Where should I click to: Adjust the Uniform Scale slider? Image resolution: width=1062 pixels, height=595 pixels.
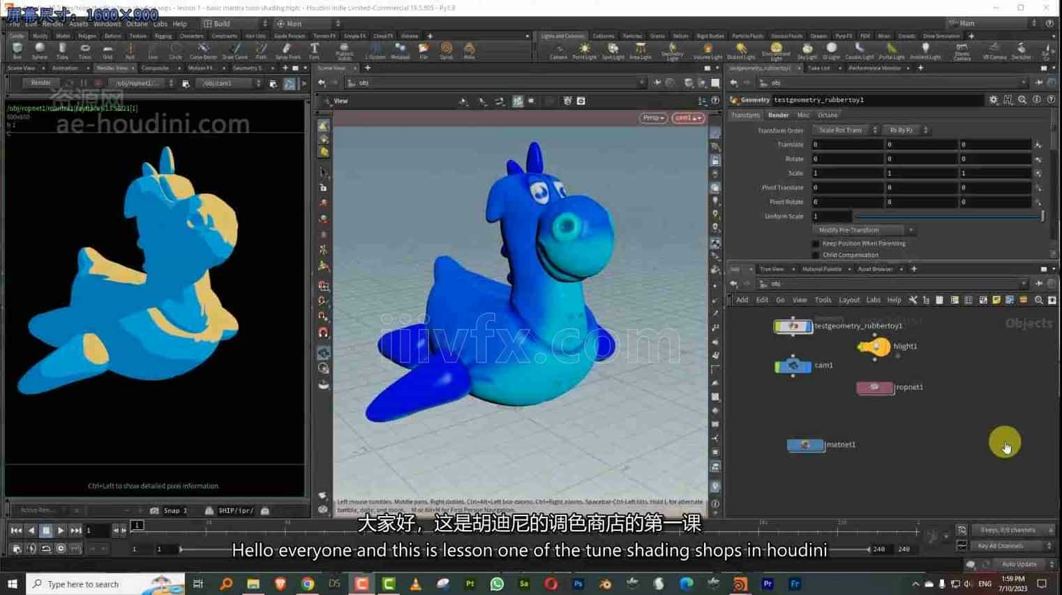(x=950, y=216)
